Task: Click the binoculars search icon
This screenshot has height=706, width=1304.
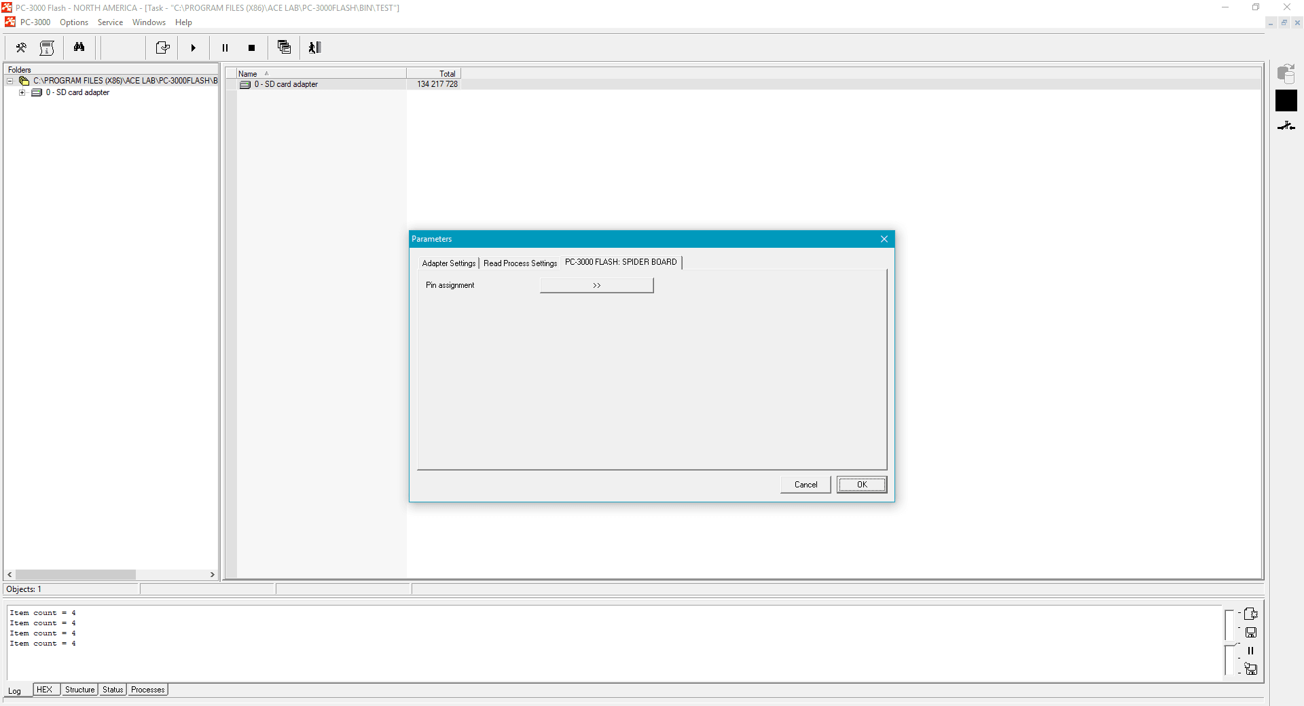Action: tap(79, 48)
